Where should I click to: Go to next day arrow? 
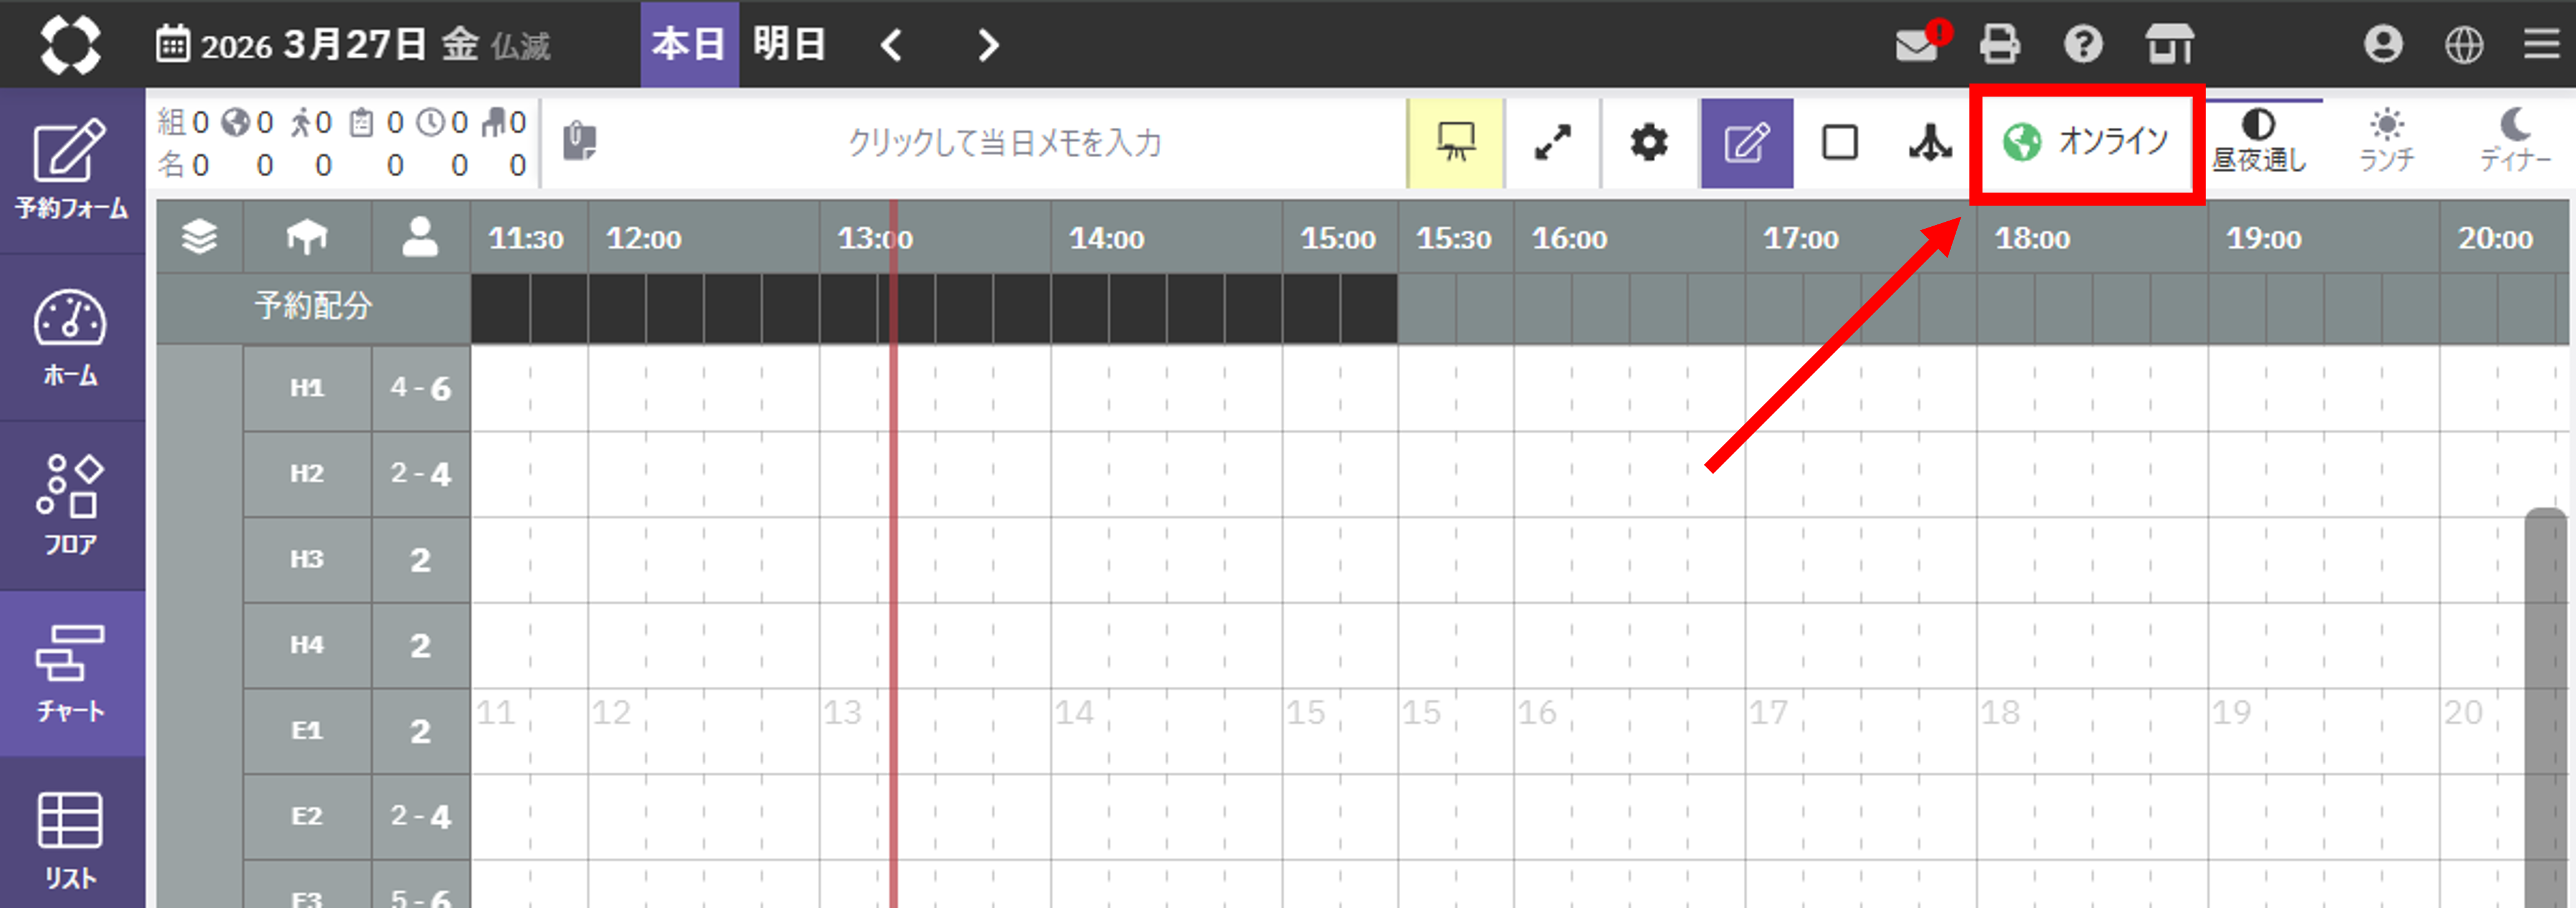click(x=987, y=45)
